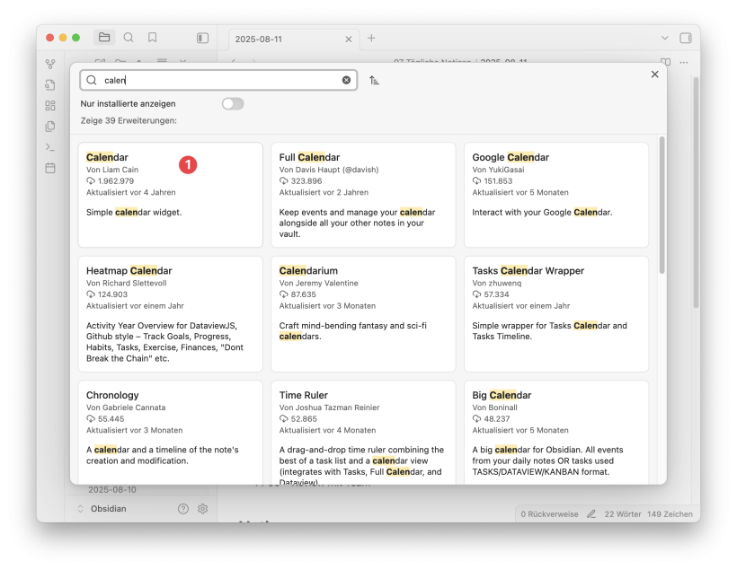Click the plugin list scrollbar
Image resolution: width=737 pixels, height=570 pixels.
click(x=662, y=206)
